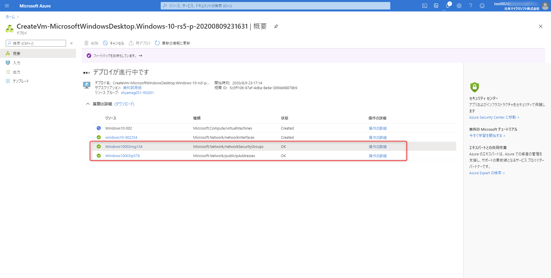Open Cloud Shell from the top bar

[425, 6]
